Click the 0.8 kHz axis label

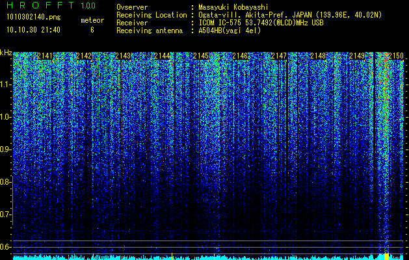click(x=7, y=182)
